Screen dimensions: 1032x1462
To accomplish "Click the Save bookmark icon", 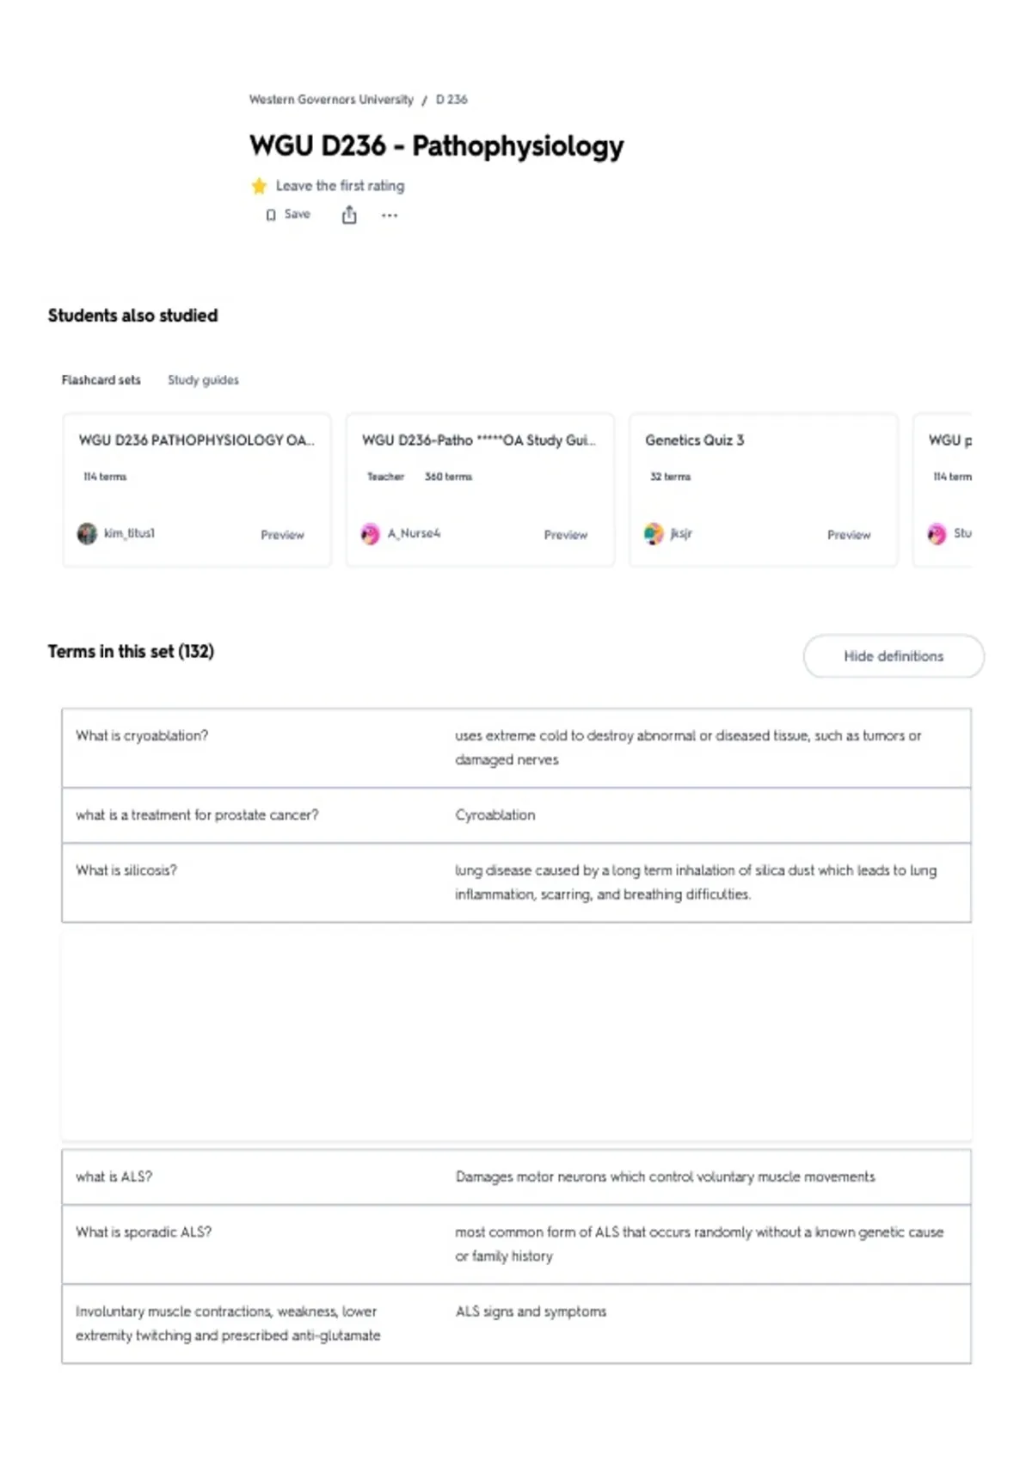I will tap(271, 215).
